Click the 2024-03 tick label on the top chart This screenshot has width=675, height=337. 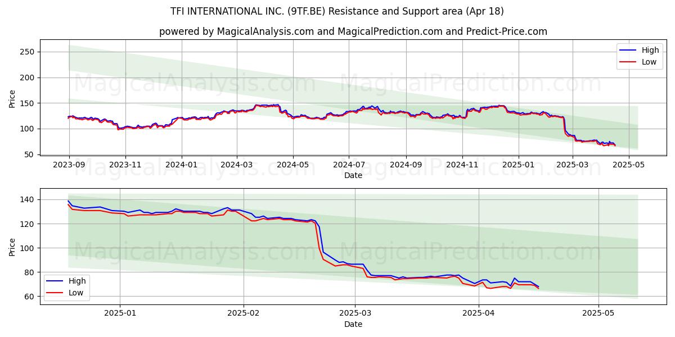pos(236,166)
